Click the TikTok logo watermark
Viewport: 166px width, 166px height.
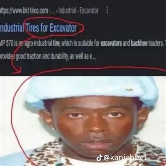pyautogui.click(x=99, y=158)
